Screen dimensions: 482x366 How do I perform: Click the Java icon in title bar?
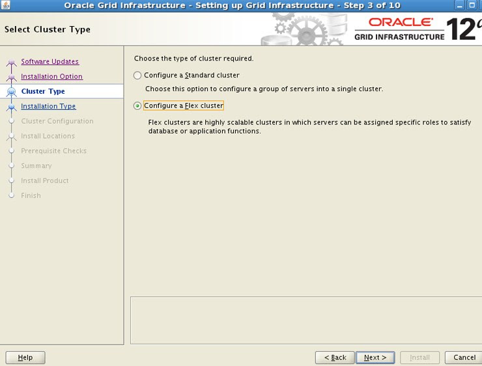[x=5, y=5]
